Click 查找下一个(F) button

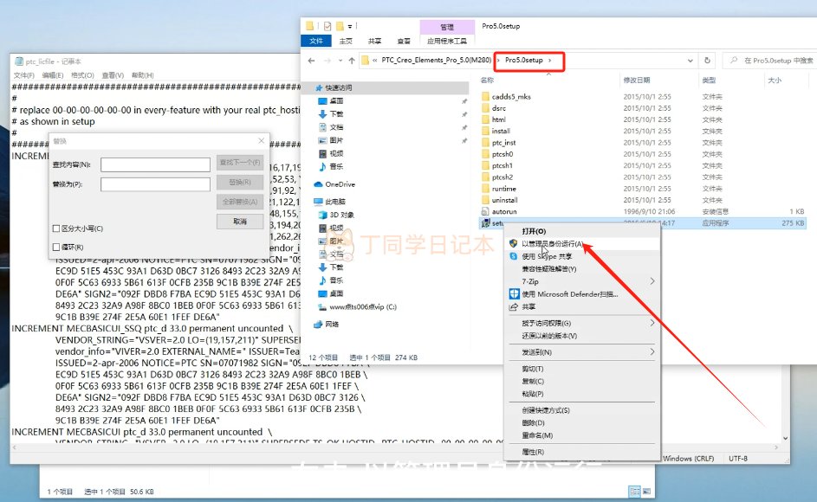click(x=240, y=163)
